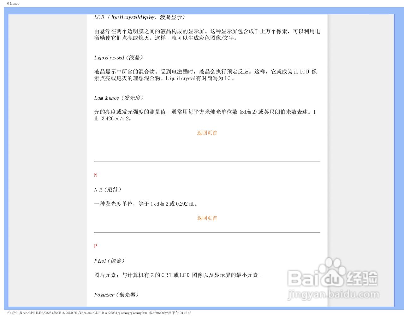The height and width of the screenshot is (317, 404).
Task: Click the Nit definition text mentioning 0.292 ftL
Action: click(x=145, y=204)
